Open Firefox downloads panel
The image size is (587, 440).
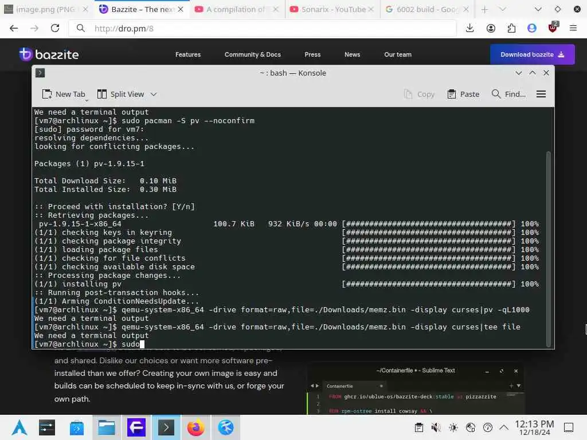470,29
